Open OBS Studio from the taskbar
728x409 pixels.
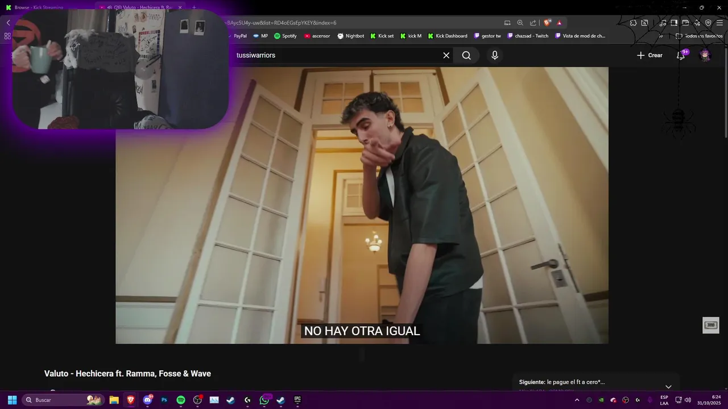coord(197,400)
